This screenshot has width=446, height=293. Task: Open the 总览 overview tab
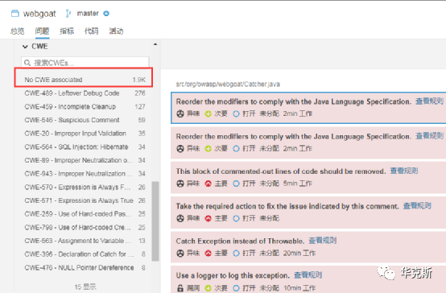tap(18, 31)
